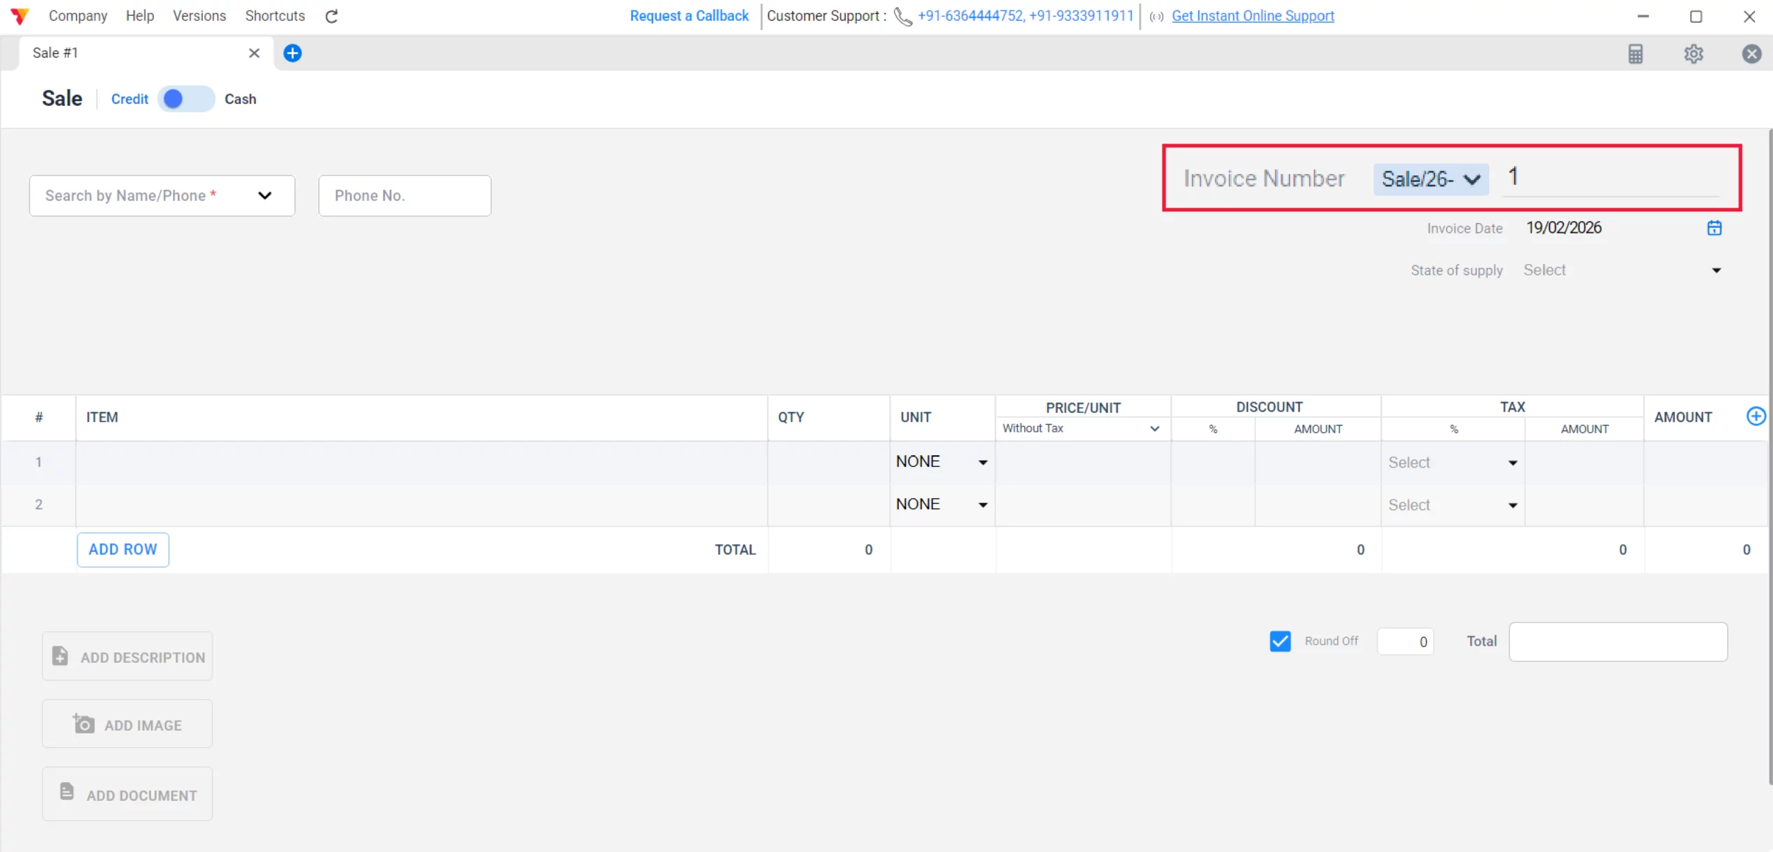Click the vertical scrollbar on the right

pyautogui.click(x=1770, y=457)
